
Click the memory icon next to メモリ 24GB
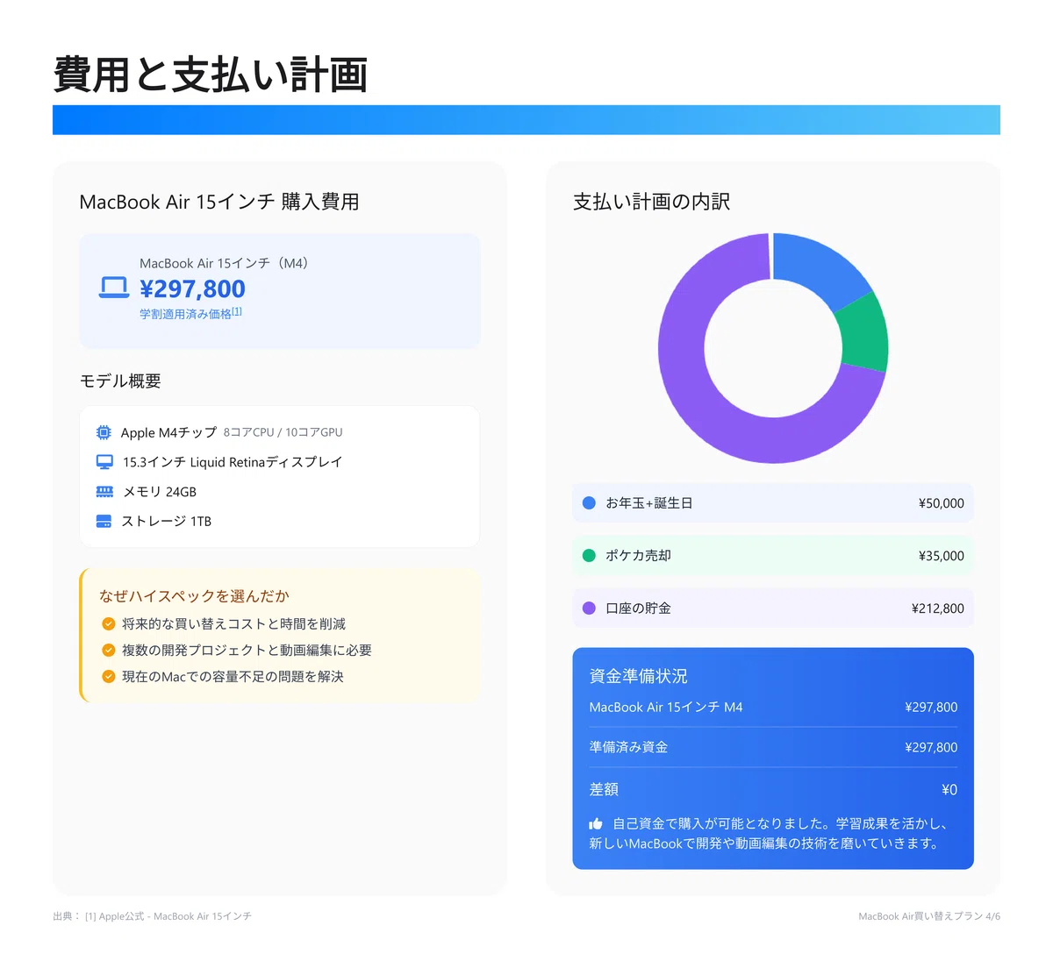(104, 492)
